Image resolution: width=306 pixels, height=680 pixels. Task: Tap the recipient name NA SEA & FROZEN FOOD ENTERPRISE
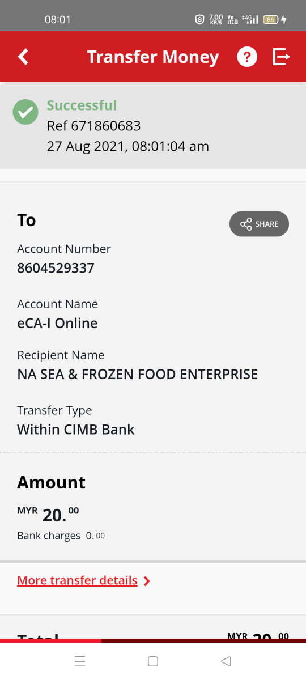pyautogui.click(x=138, y=375)
